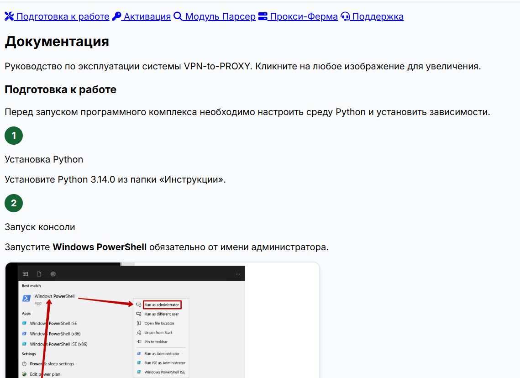This screenshot has width=520, height=378.
Task: Click the Подготовка к работе section heading
Action: [x=60, y=89]
